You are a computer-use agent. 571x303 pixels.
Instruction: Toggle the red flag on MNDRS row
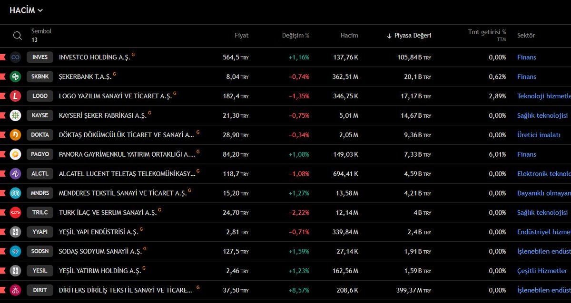[2, 193]
